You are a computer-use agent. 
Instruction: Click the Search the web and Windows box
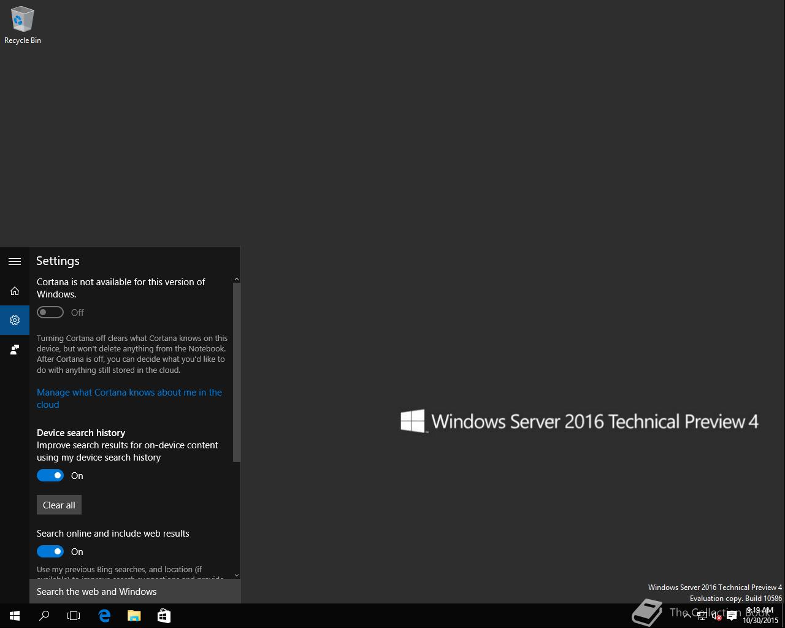pos(135,591)
